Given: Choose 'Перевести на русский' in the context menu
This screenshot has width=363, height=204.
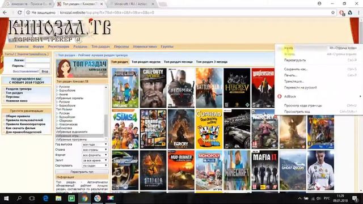Looking at the screenshot, I should (x=319, y=87).
